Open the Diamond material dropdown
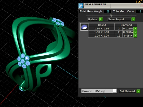Viewport: 143px width, 107px height. tap(115, 91)
